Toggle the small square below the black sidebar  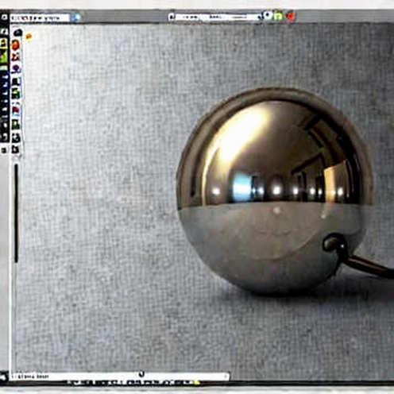(x=4, y=151)
